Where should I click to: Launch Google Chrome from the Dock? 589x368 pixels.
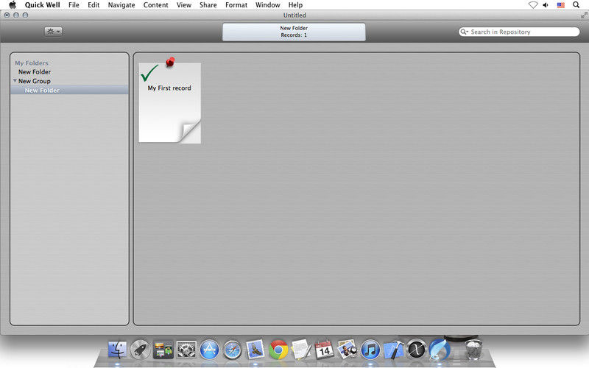(278, 350)
